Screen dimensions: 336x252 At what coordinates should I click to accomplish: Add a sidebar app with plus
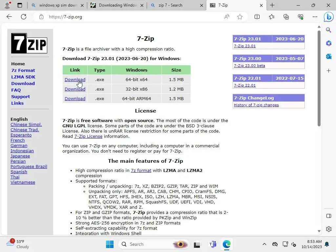[x=328, y=71]
